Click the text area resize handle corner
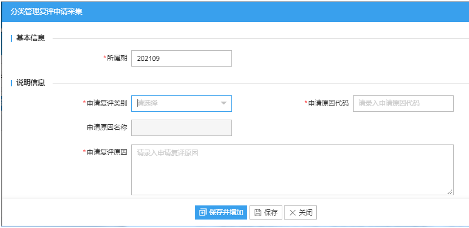 pyautogui.click(x=450, y=192)
